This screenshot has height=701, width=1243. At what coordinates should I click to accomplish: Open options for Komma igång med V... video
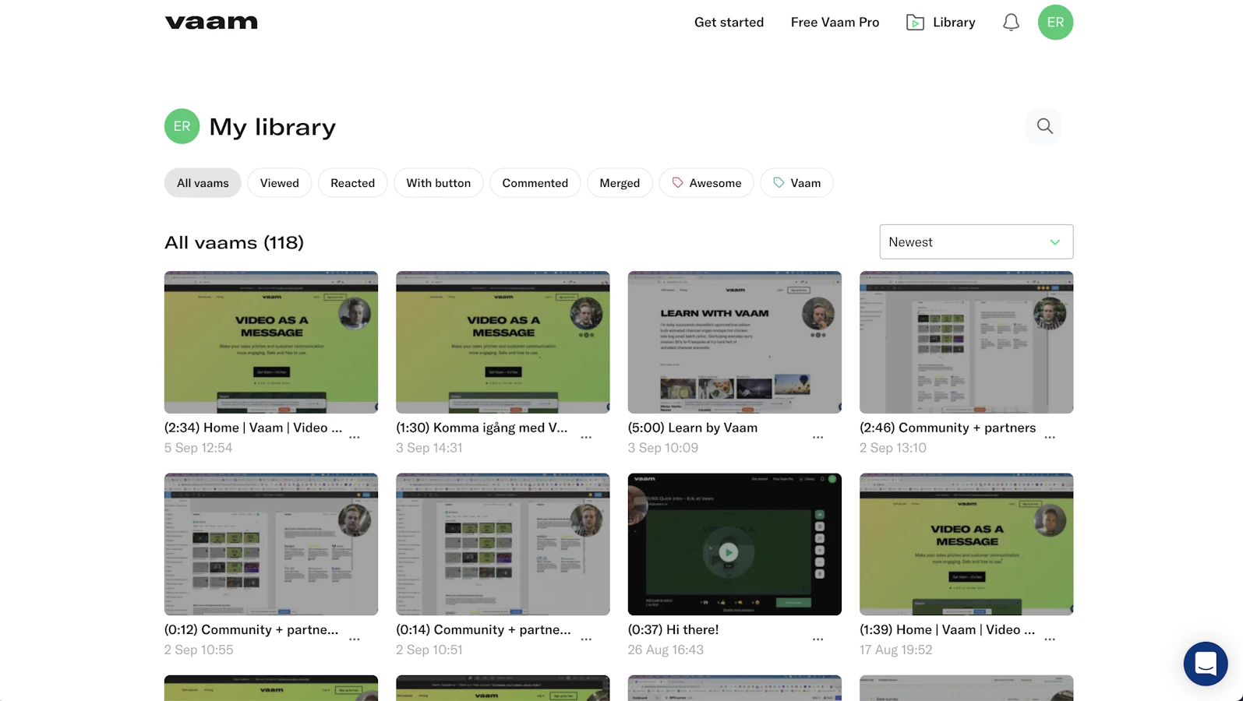(x=586, y=438)
